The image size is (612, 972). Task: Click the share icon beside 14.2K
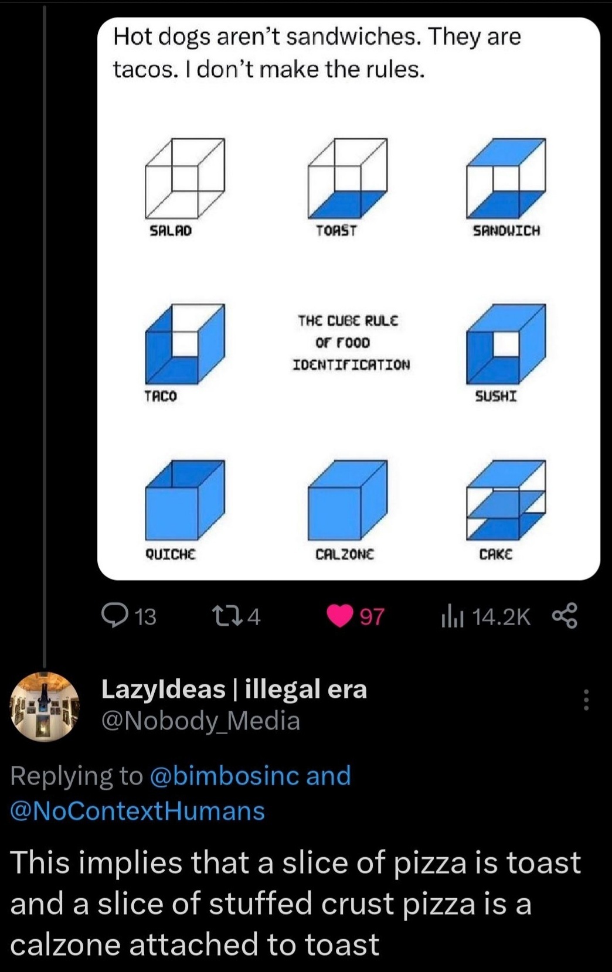pyautogui.click(x=565, y=616)
